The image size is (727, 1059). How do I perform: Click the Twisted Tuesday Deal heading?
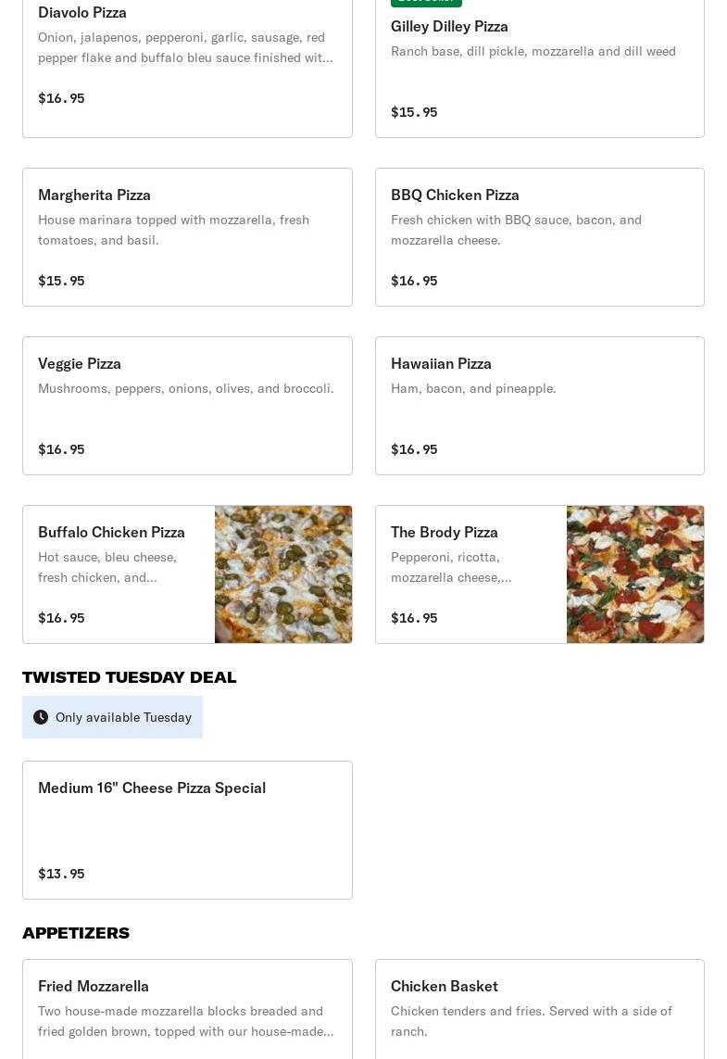130,677
